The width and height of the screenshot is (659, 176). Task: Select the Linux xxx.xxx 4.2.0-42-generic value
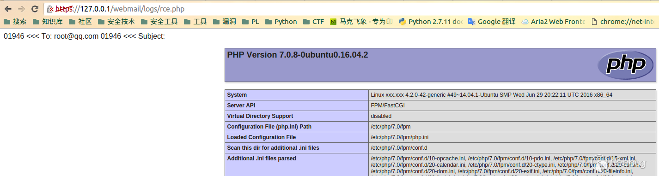(x=513, y=95)
